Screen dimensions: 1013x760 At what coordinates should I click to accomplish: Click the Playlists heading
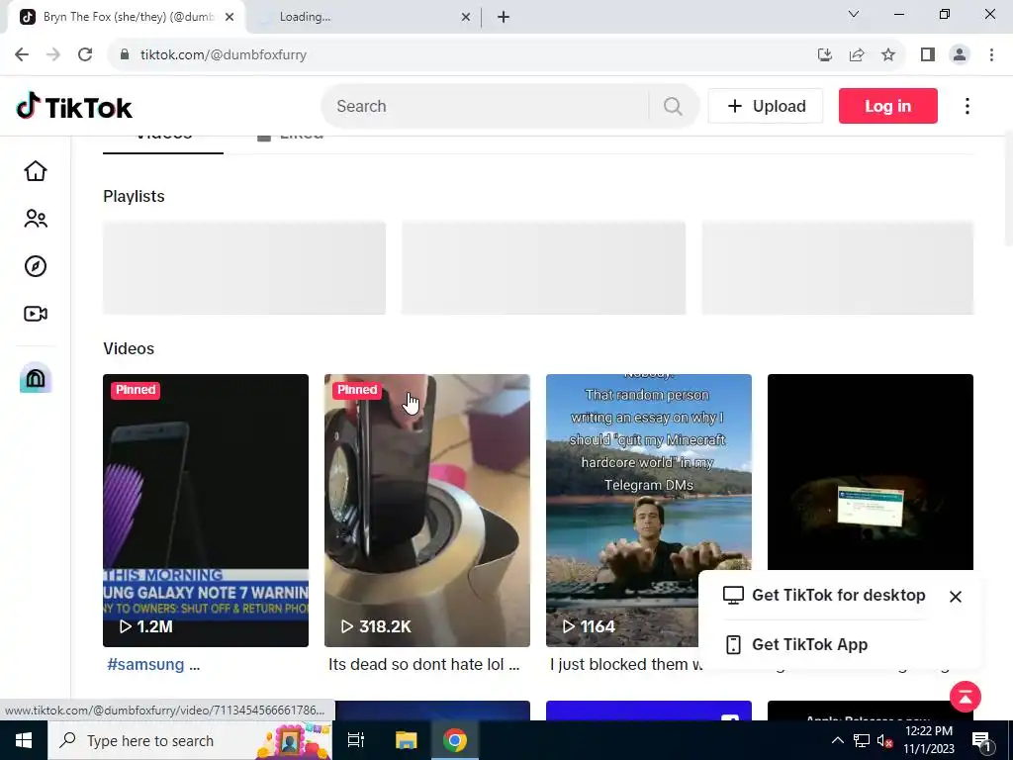tap(134, 197)
